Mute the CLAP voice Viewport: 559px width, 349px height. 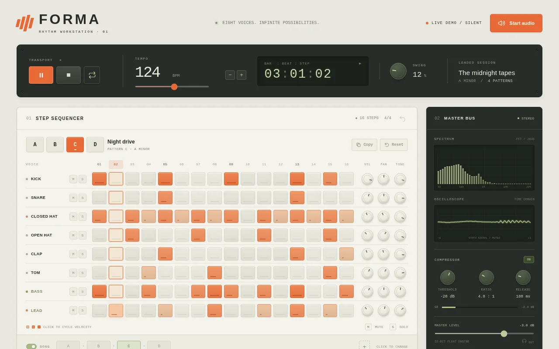[x=73, y=254]
